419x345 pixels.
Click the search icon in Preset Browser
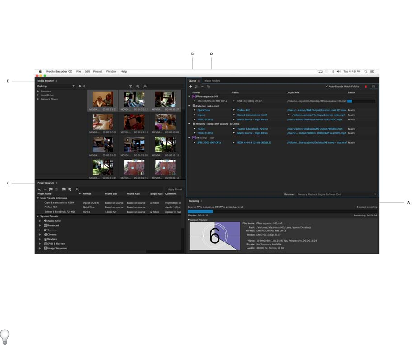click(x=77, y=189)
